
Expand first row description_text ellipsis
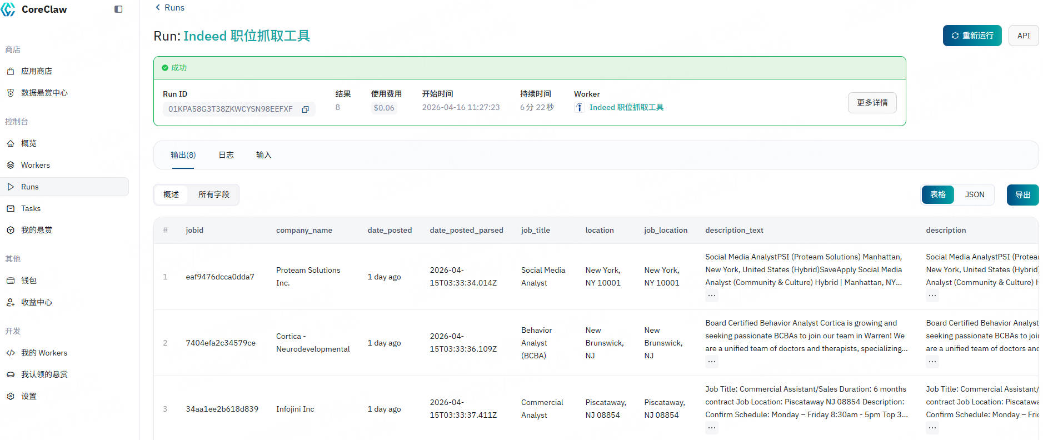click(x=711, y=296)
